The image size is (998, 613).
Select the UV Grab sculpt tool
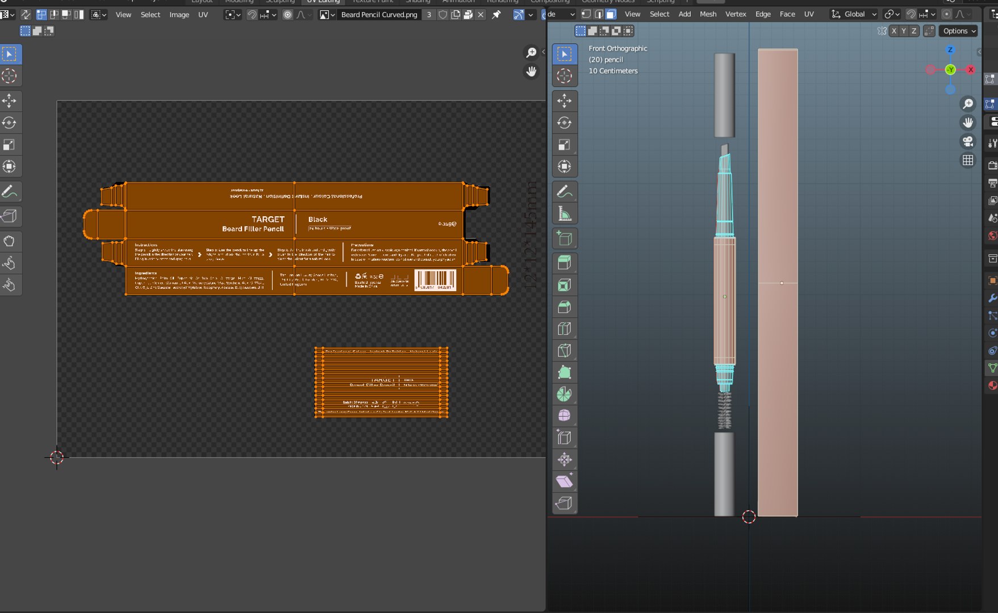10,241
